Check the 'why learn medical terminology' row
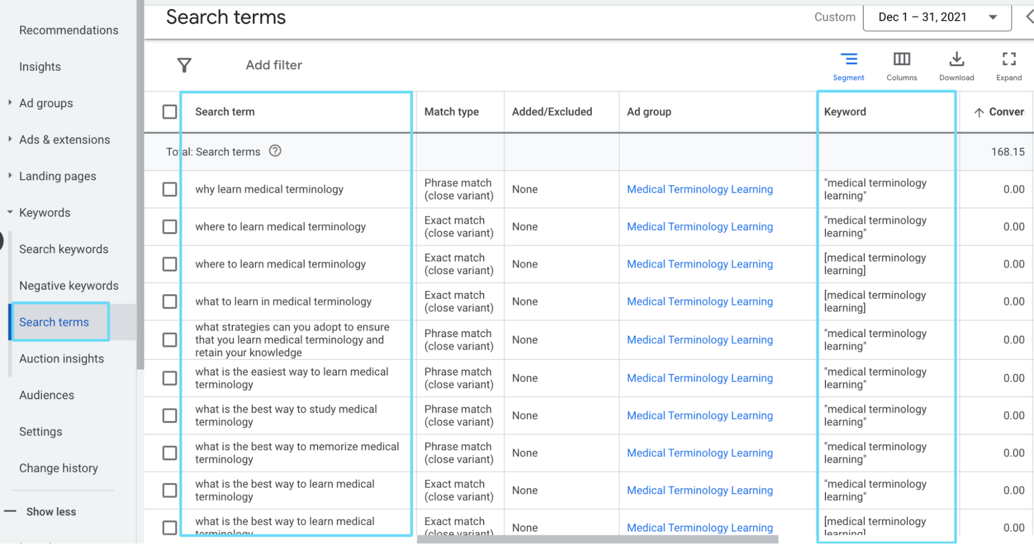1034x544 pixels. pyautogui.click(x=170, y=189)
